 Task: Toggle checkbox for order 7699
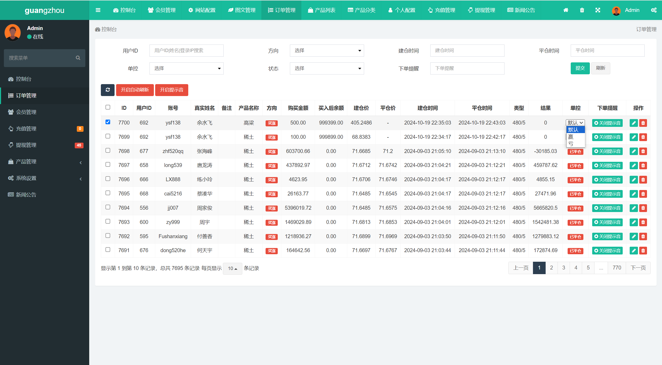[108, 136]
